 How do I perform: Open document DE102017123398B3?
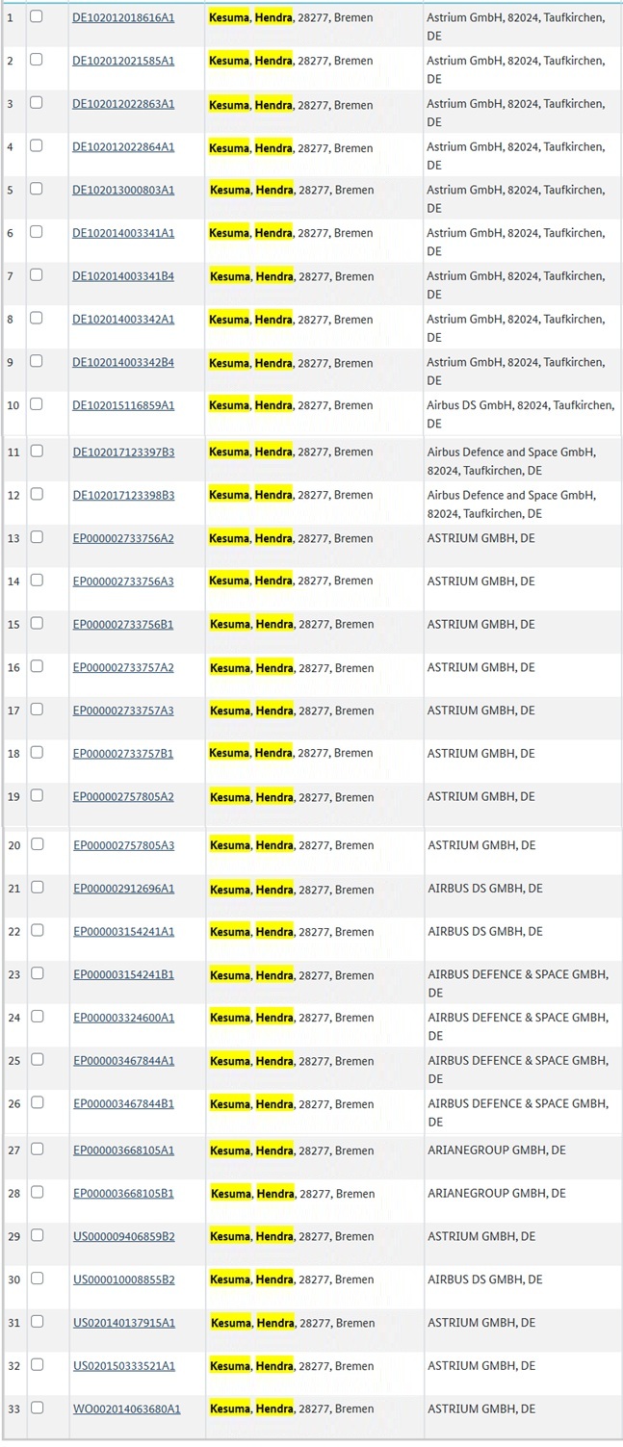click(x=124, y=495)
